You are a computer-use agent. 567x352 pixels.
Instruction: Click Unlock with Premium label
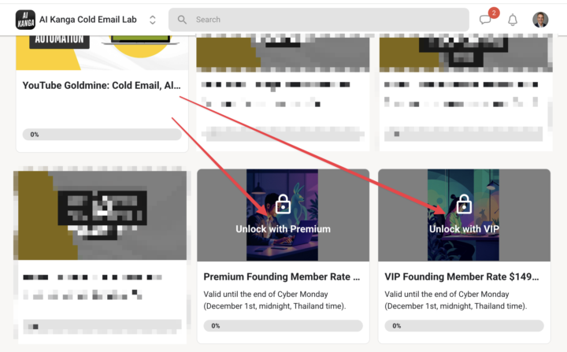[283, 229]
